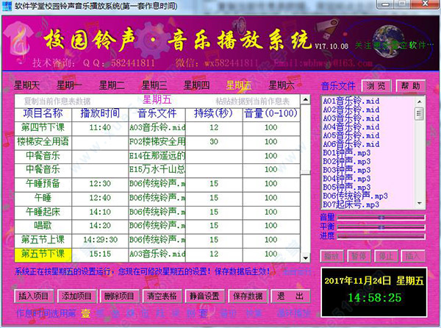The height and width of the screenshot is (328, 441).
Task: Select A04音乐铃.mid in the music list
Action: point(351,127)
